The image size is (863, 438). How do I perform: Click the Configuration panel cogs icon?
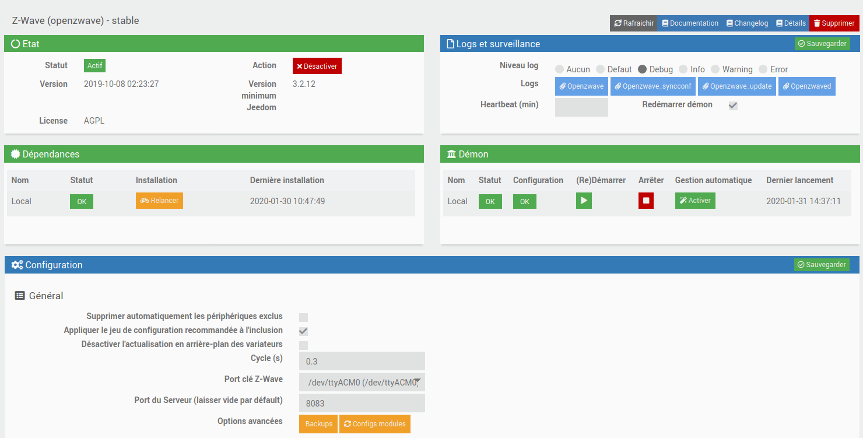point(17,265)
